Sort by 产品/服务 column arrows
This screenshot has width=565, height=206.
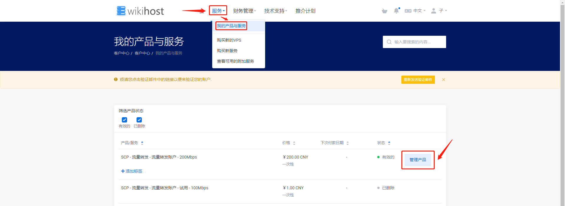point(142,143)
